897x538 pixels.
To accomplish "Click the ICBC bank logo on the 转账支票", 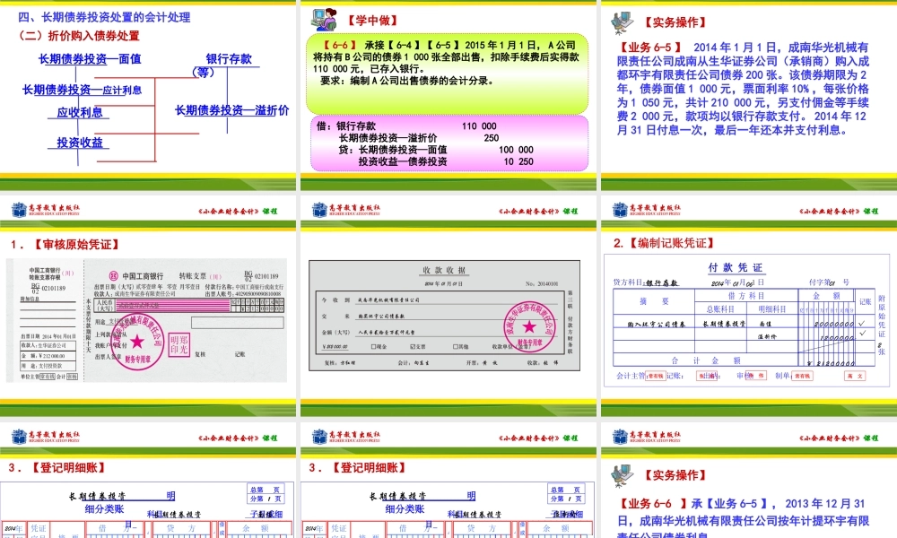I will pos(113,275).
